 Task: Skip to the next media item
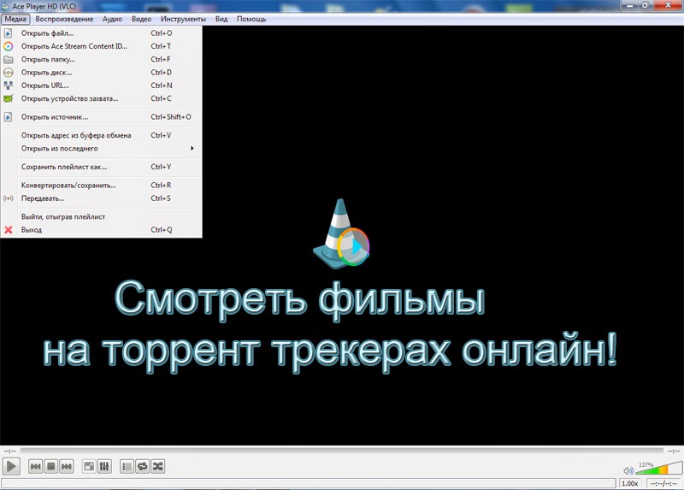pos(67,466)
